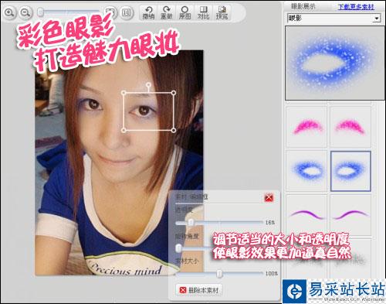This screenshot has width=386, height=304.
Task: Click the top-left handle of eyeshadow box
Action: point(124,93)
